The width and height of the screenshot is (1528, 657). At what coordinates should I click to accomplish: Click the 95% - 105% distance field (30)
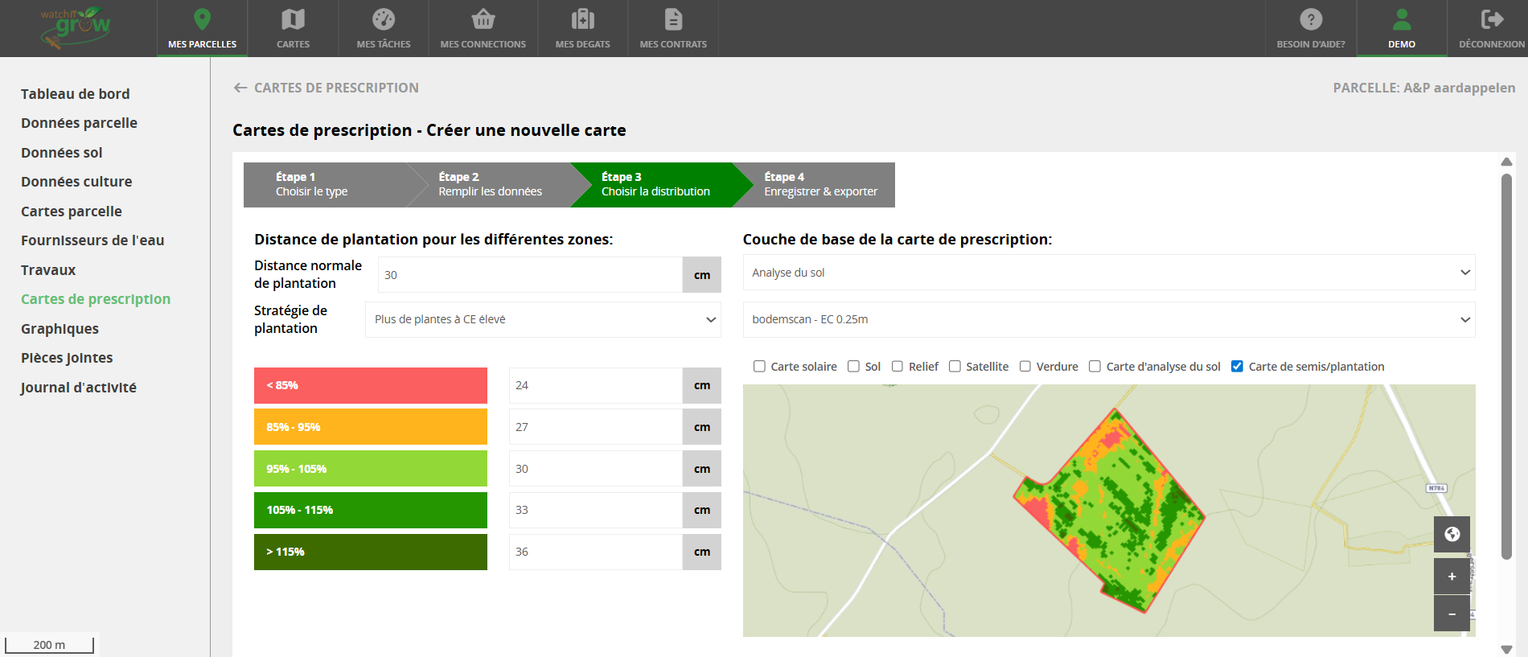(596, 469)
